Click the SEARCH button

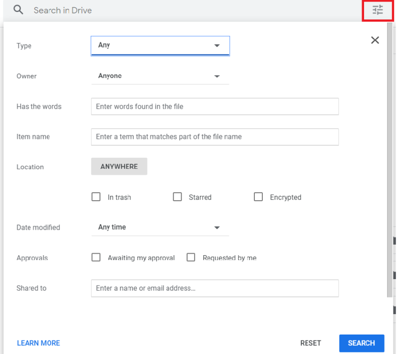[362, 343]
